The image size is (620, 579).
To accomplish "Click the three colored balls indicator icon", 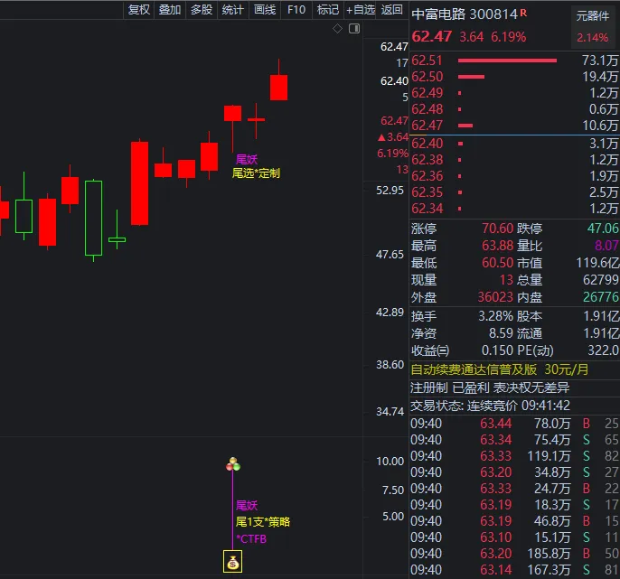I will click(x=233, y=465).
